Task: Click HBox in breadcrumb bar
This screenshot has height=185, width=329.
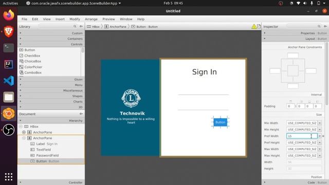Action: [94, 27]
